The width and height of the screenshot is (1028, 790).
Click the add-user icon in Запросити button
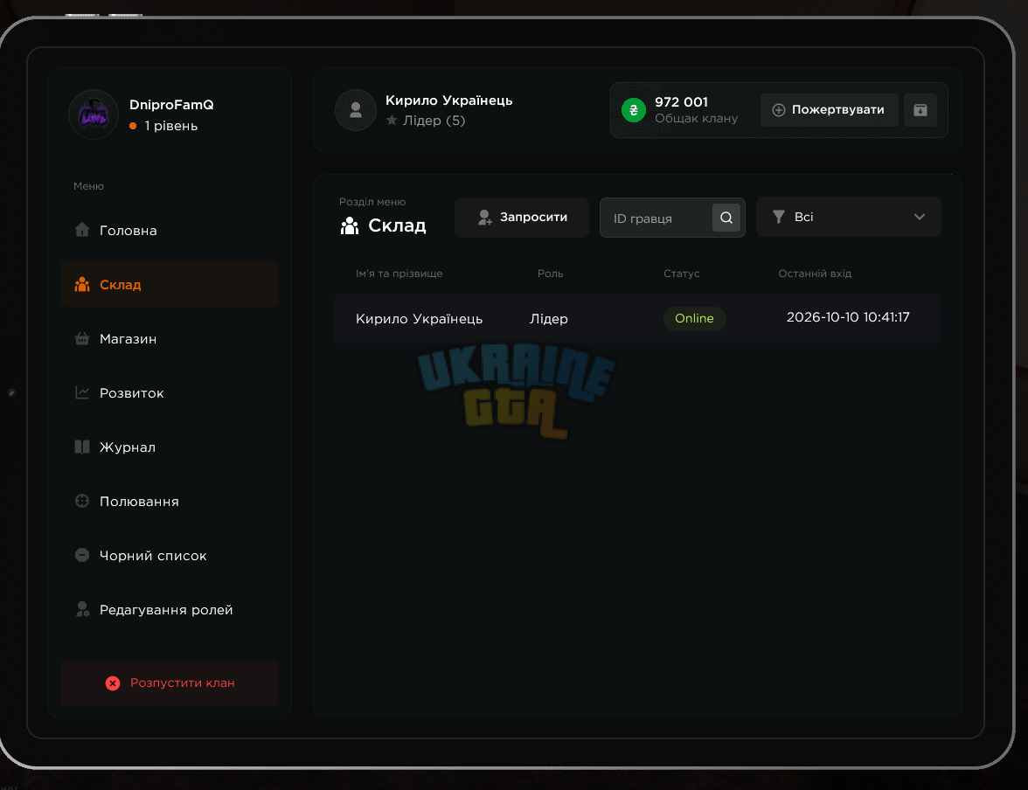coord(484,218)
